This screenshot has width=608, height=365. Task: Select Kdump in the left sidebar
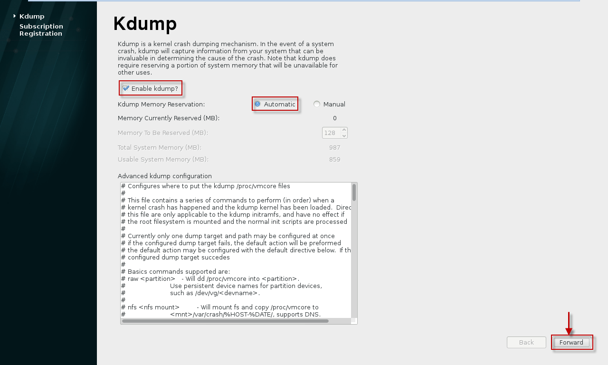pos(32,16)
